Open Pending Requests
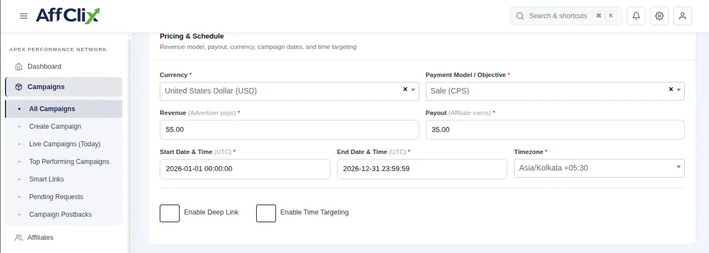 point(64,197)
